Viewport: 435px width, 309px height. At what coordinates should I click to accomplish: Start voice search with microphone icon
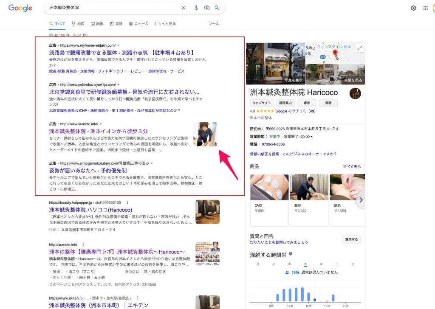tap(196, 8)
